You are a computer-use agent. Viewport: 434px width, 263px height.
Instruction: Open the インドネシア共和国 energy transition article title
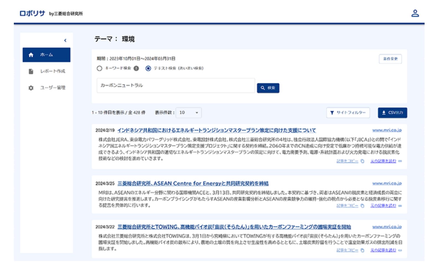click(217, 130)
